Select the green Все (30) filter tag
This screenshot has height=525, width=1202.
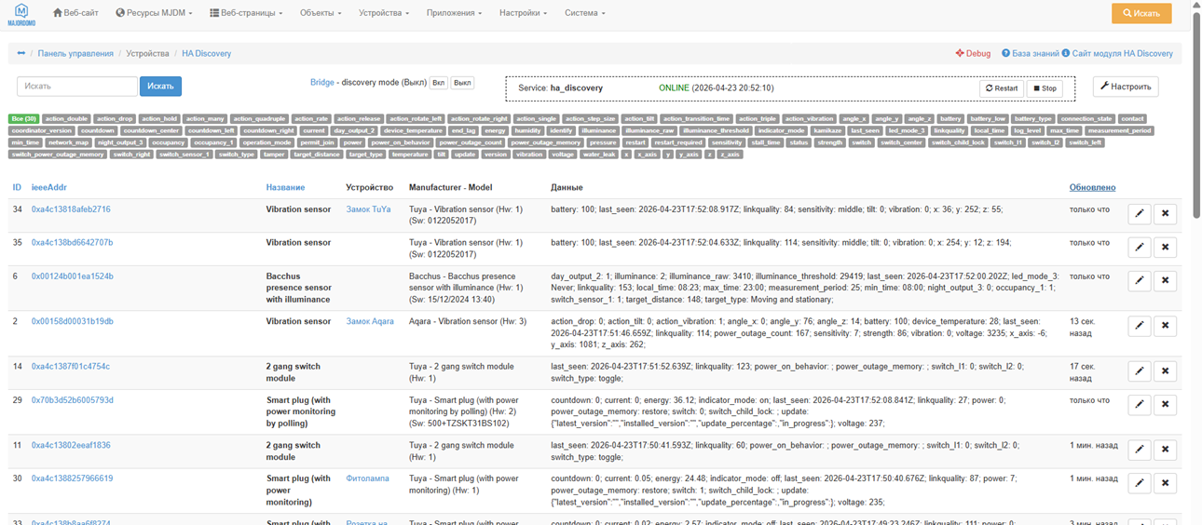[24, 119]
